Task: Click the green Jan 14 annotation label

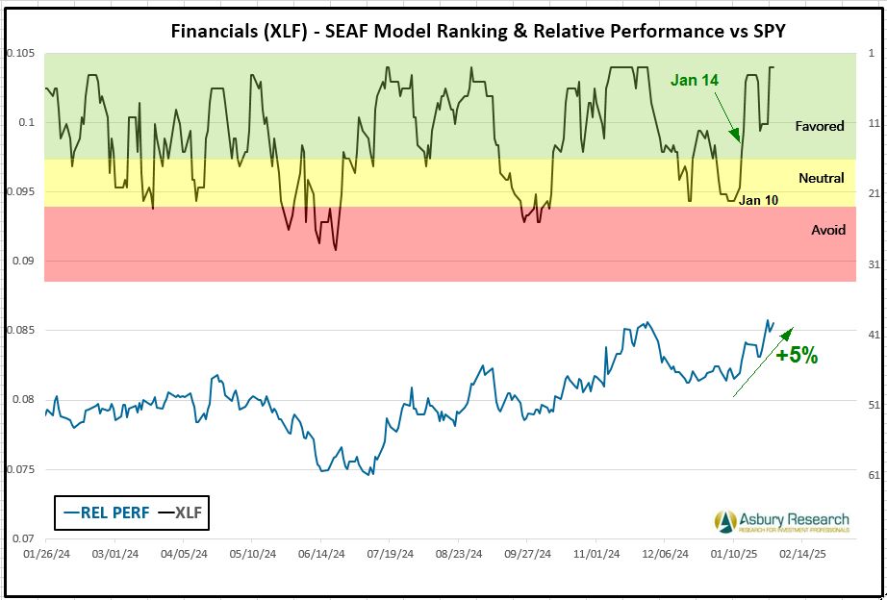Action: (x=695, y=80)
